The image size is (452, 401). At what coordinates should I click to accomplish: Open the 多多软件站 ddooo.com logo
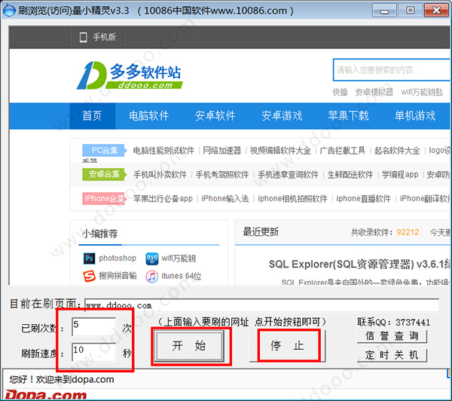click(130, 75)
